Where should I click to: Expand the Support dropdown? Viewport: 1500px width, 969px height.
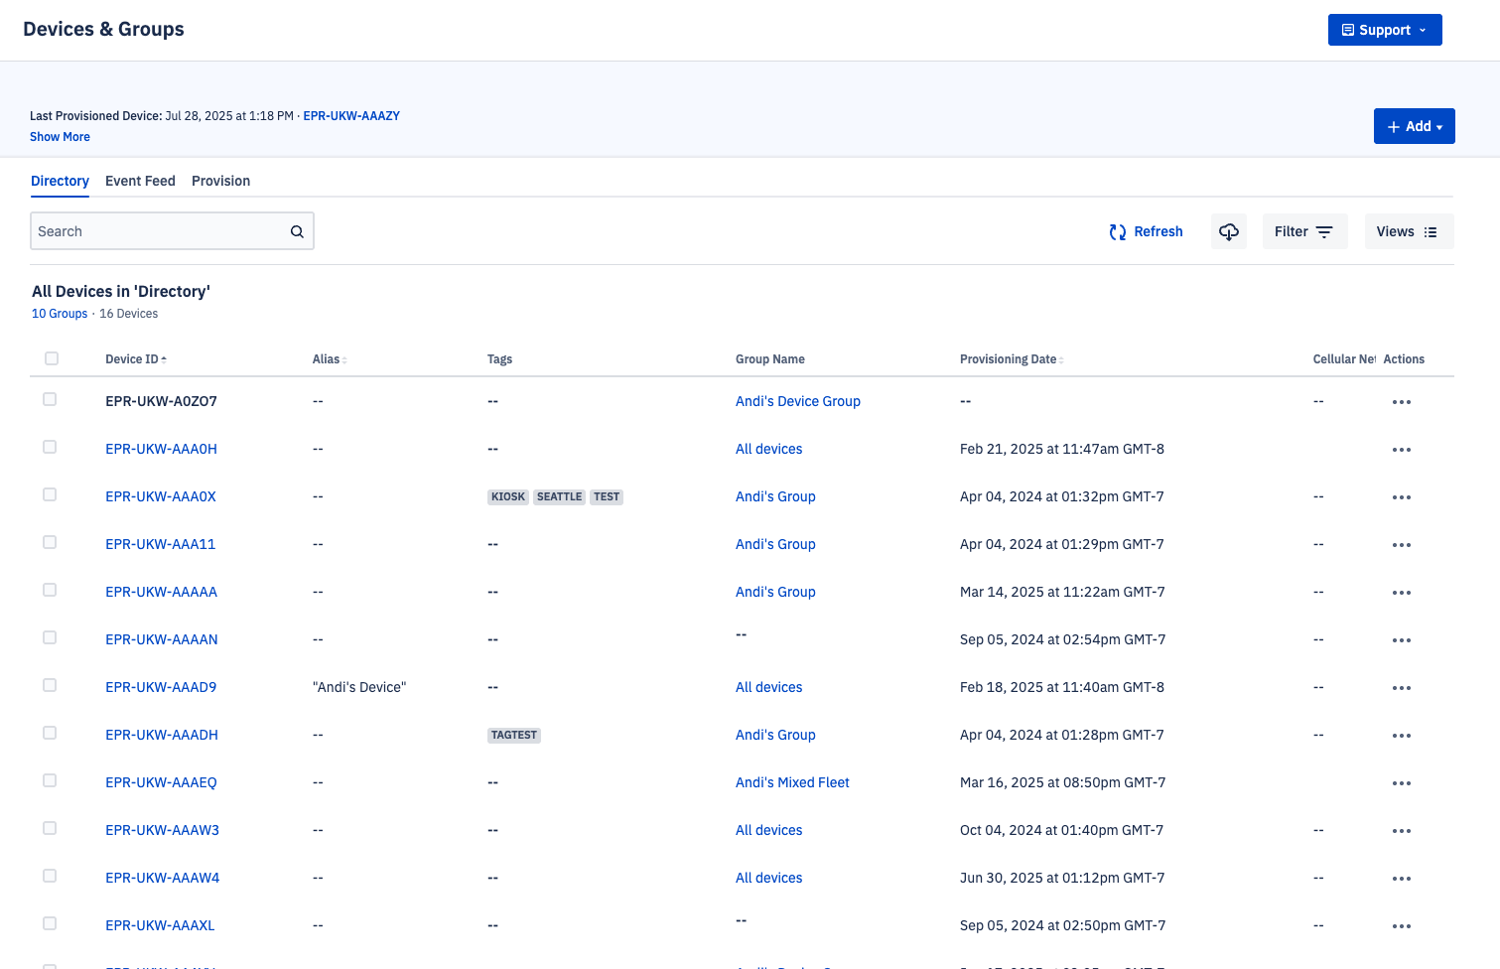coord(1384,30)
